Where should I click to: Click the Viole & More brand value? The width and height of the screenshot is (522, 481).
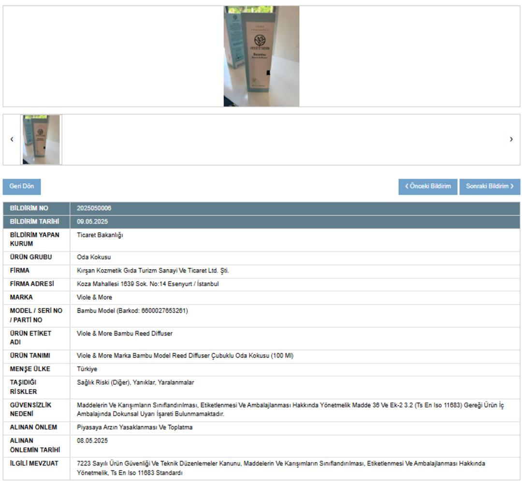tap(95, 297)
